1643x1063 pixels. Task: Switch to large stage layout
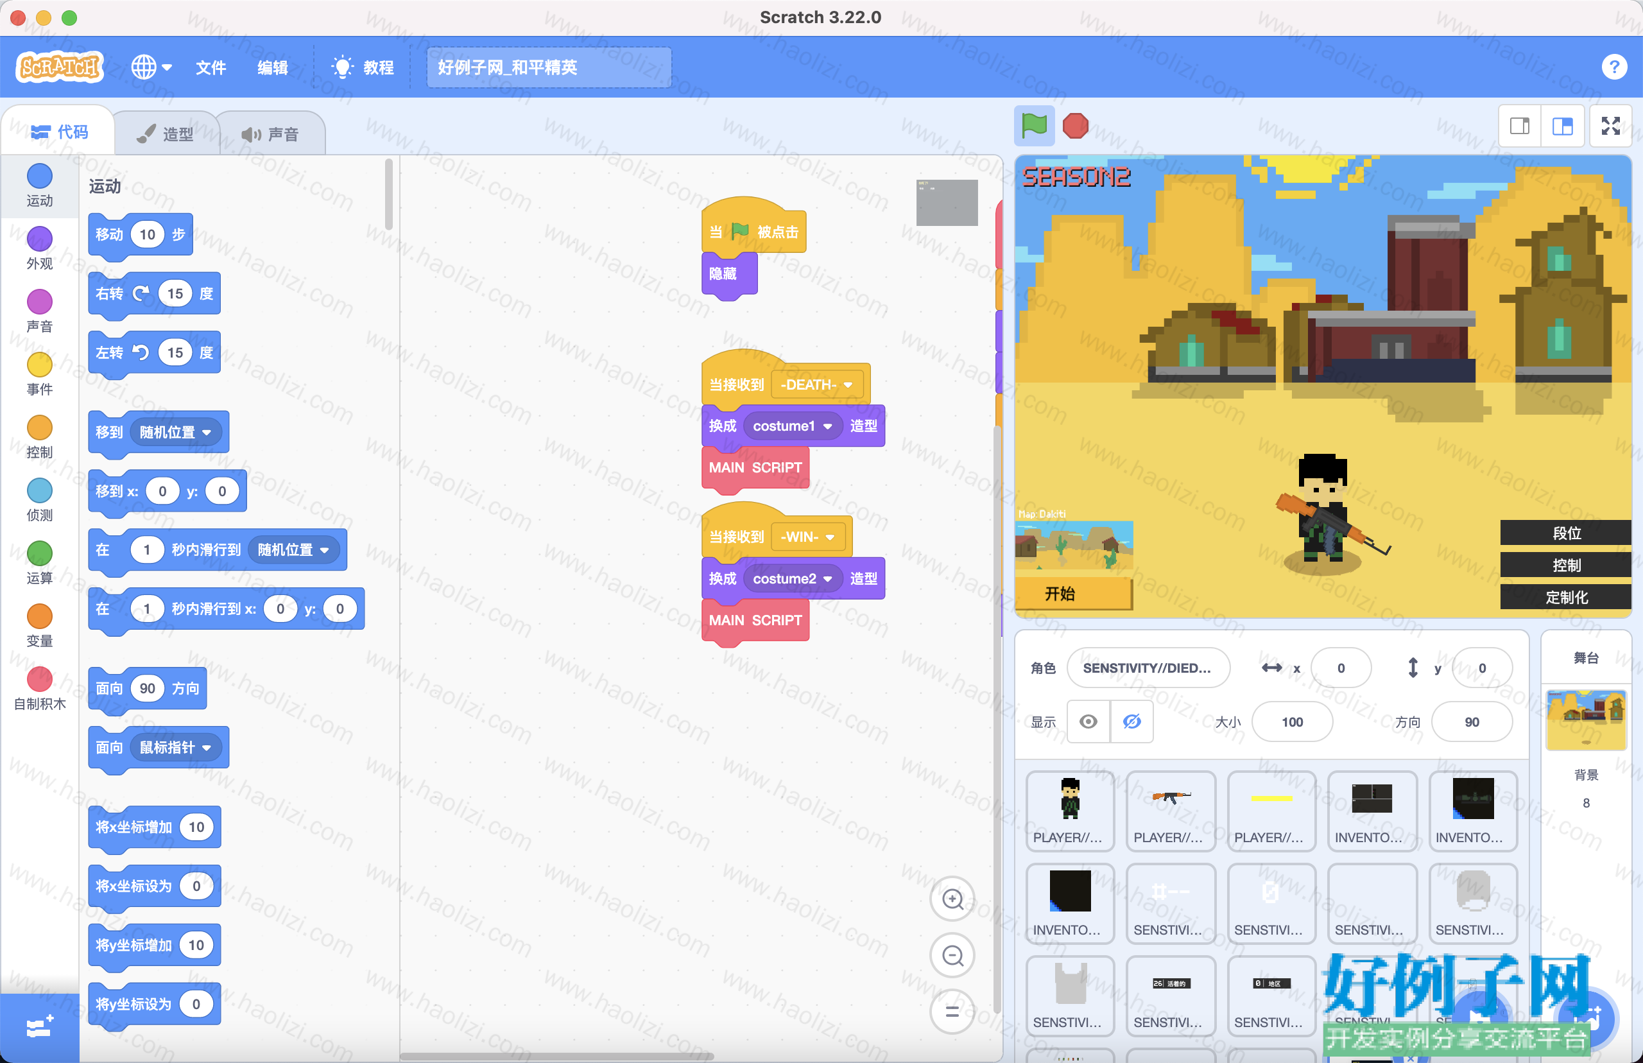(x=1562, y=126)
